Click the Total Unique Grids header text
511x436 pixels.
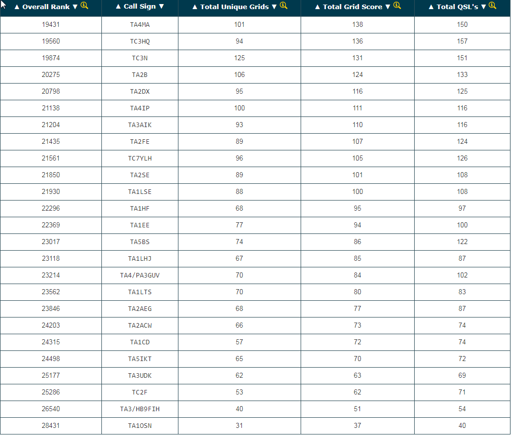(234, 7)
